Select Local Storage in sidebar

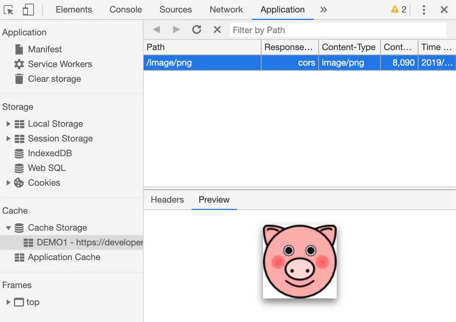(x=56, y=124)
